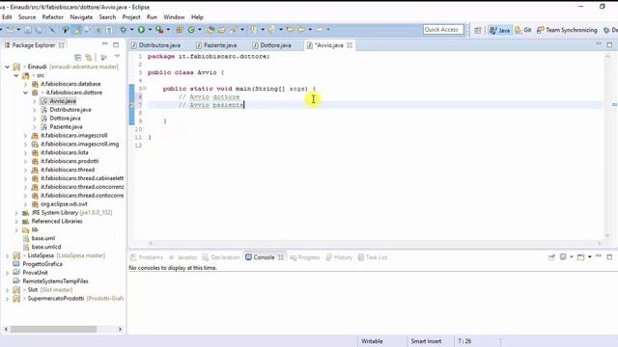The height and width of the screenshot is (347, 618).
Task: Open the Debug button dropdown arrow
Action: click(x=131, y=30)
